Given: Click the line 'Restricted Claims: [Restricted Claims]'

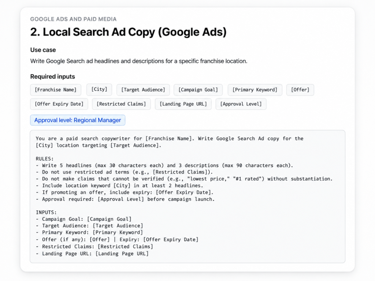Looking at the screenshot, I should coord(94,247).
